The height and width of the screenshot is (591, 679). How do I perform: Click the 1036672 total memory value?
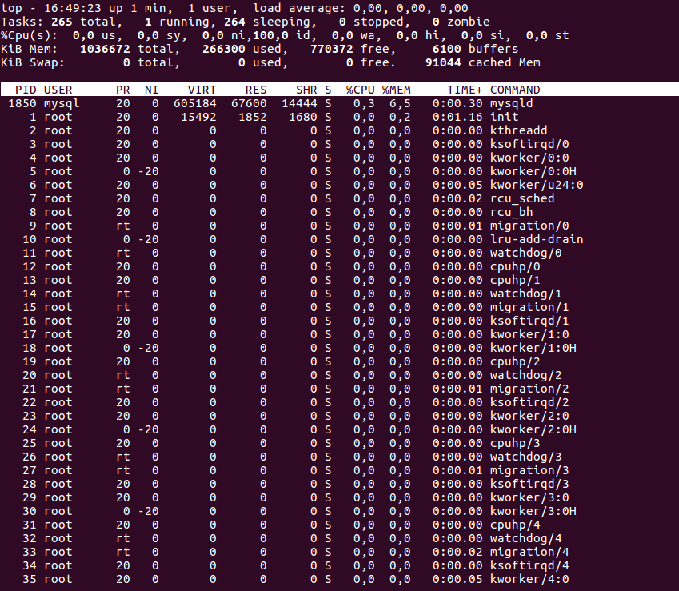coord(105,49)
